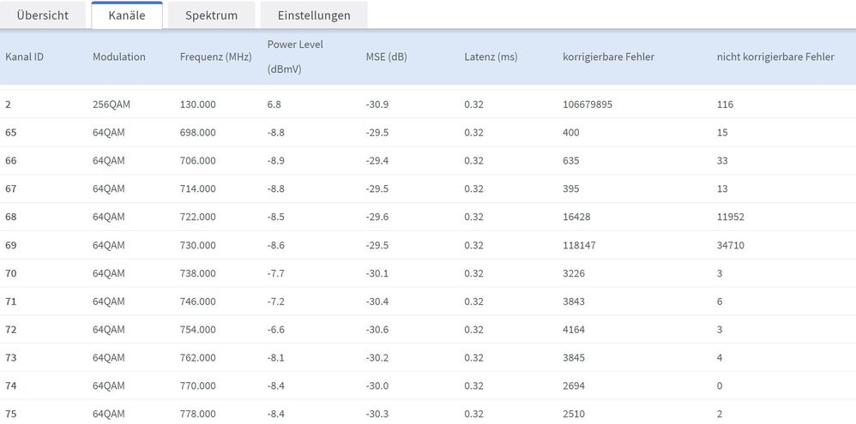Click the power level value -6.6
Image resolution: width=856 pixels, height=424 pixels.
click(275, 331)
